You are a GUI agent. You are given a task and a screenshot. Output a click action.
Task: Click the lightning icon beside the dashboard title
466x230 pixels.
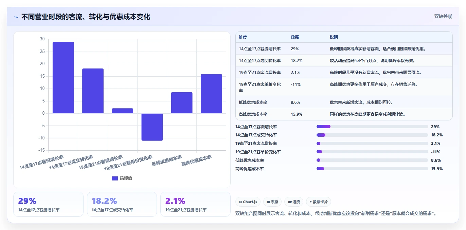(16, 17)
